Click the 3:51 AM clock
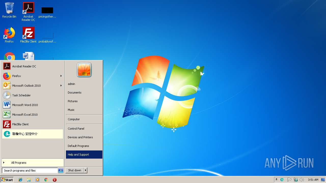This screenshot has width=326, height=183. tap(313, 180)
